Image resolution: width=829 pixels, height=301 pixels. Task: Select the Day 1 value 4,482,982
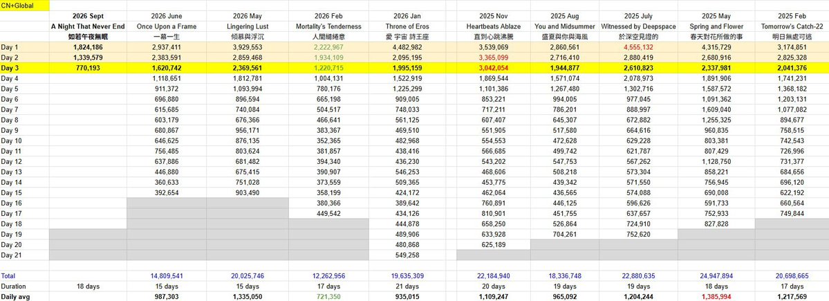[x=408, y=47]
